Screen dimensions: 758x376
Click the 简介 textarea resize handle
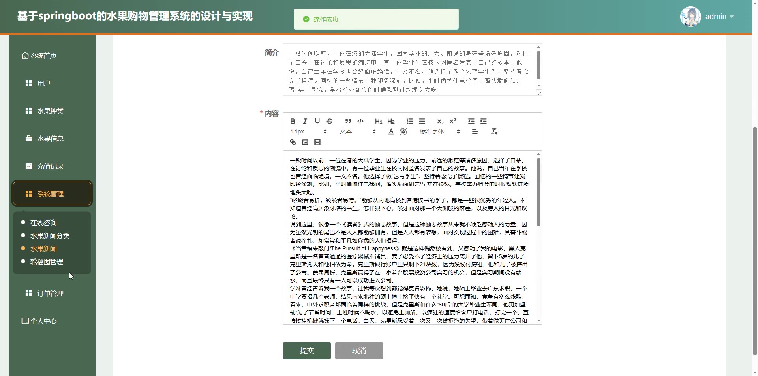539,92
